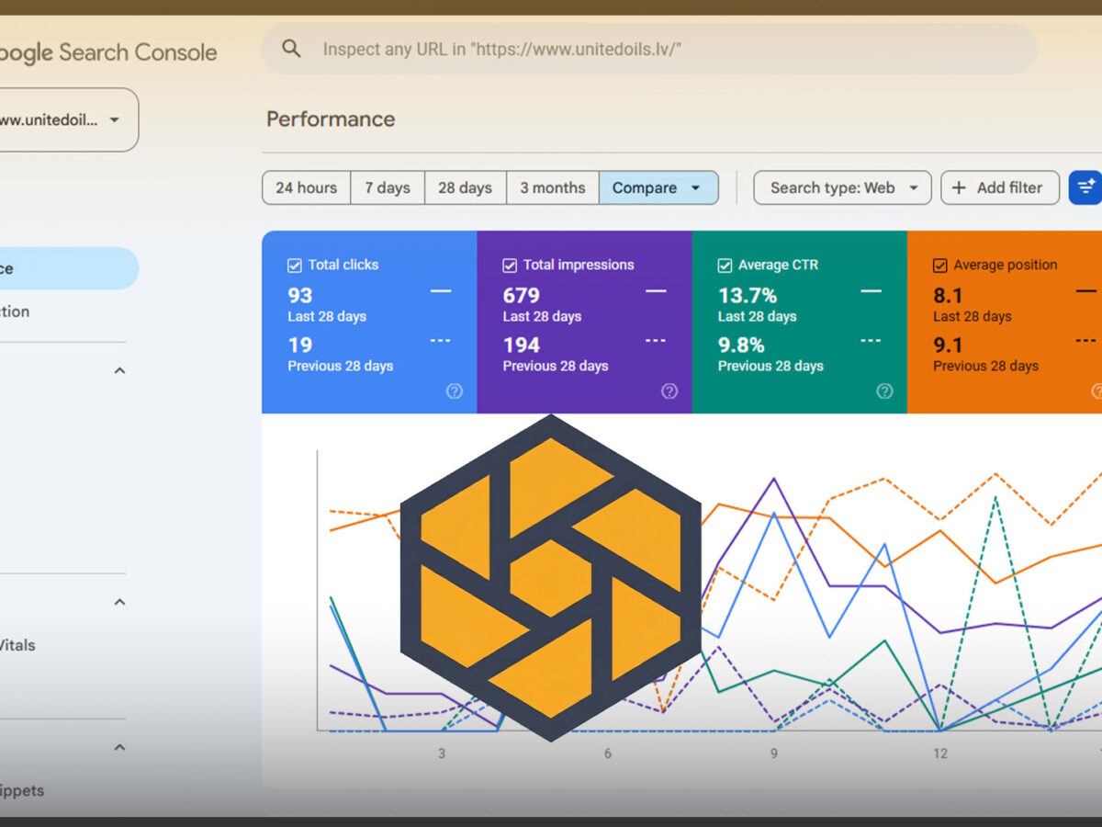Click the Add filter button
The width and height of the screenshot is (1102, 827).
click(999, 187)
